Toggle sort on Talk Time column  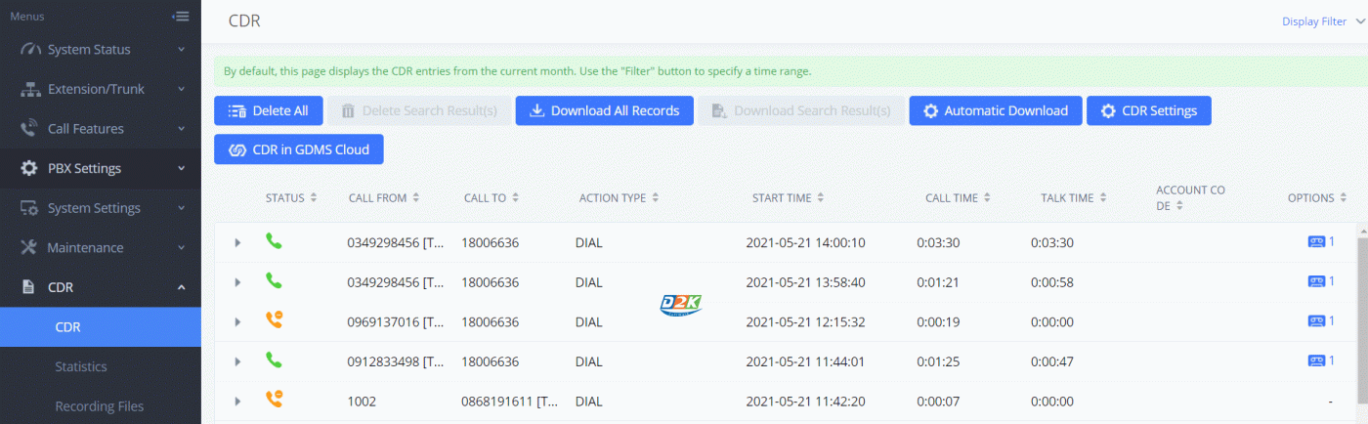[1102, 198]
